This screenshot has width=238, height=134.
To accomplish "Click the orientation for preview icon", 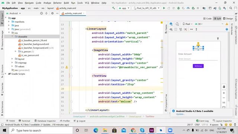I will click(177, 24).
